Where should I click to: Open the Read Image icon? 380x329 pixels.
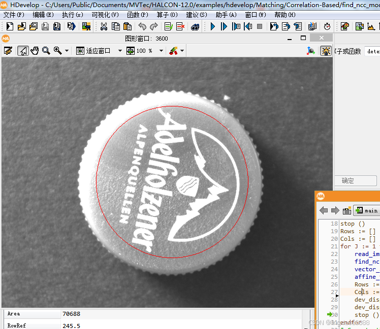pos(86,26)
